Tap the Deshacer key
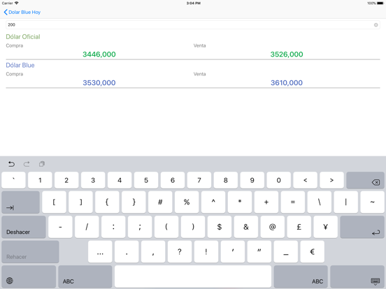Viewport: 386px width, 289px height. 24,227
